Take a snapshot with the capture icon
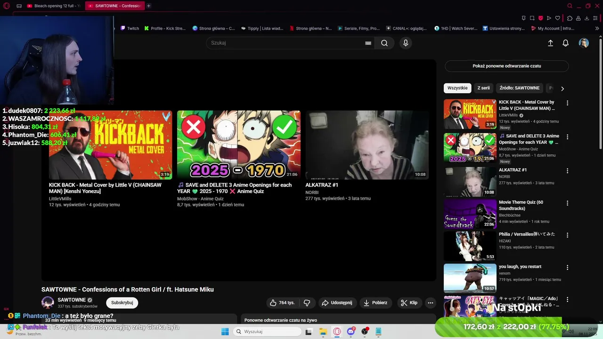This screenshot has height=339, width=603. coord(532,18)
